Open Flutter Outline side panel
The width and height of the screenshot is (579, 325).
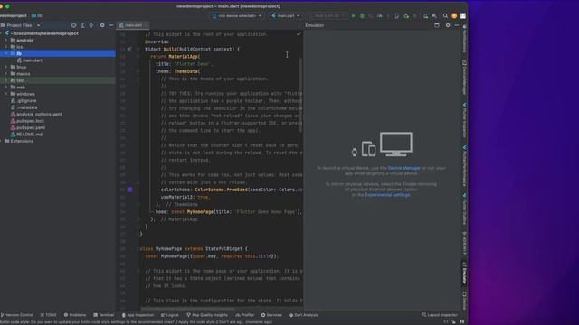pos(464,209)
